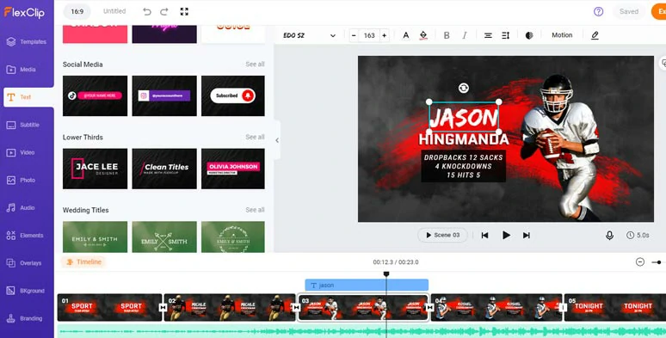Screen dimensions: 666x338
Task: Select the JACE LEE lower third template
Action: 96,169
